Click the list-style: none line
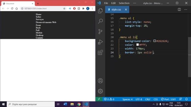This screenshot has height=107, width=191. [x=138, y=22]
